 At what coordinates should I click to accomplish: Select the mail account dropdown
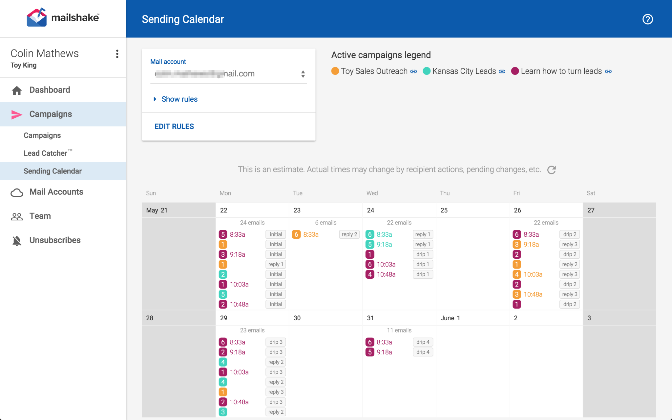point(227,73)
